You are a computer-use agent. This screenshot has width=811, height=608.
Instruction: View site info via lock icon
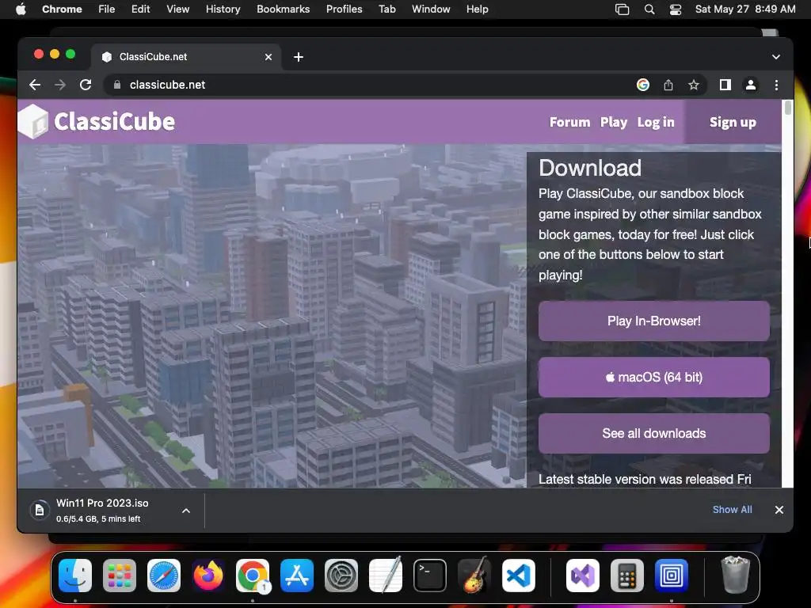(x=117, y=85)
